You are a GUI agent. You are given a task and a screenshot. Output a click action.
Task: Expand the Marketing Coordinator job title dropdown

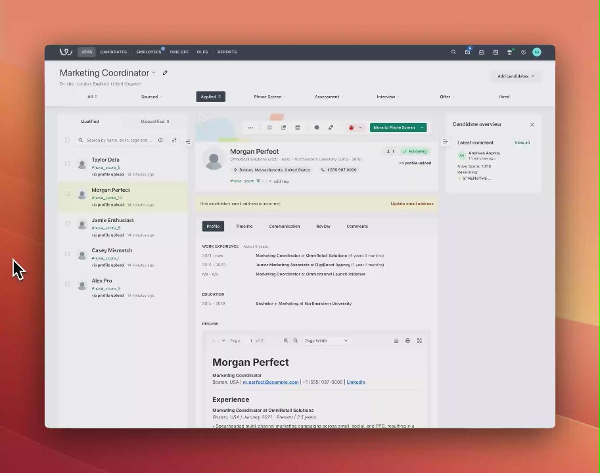click(154, 73)
